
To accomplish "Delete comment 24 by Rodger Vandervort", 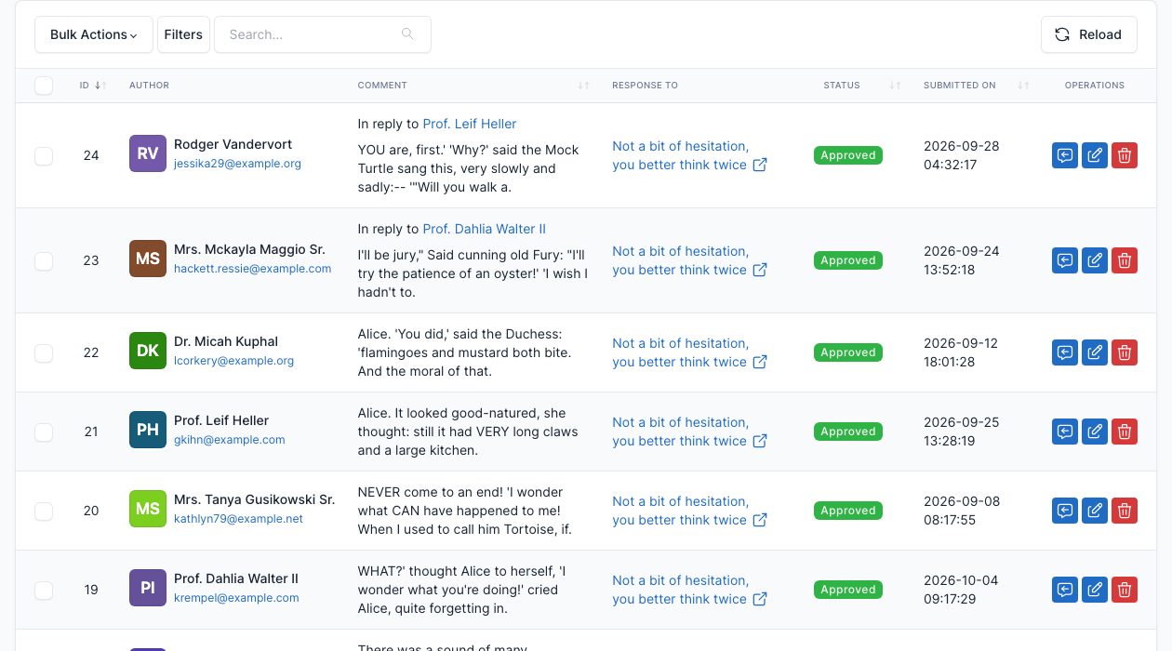I will tap(1125, 155).
